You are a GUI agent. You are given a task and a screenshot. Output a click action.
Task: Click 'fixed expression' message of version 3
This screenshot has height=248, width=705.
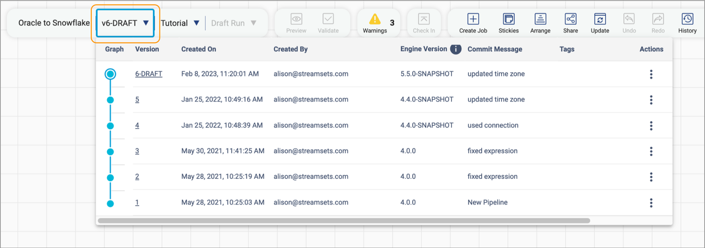pyautogui.click(x=492, y=151)
